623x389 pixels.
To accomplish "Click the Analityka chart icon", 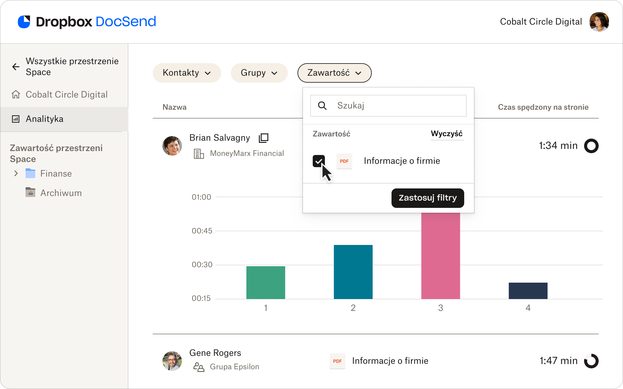I will [x=16, y=119].
